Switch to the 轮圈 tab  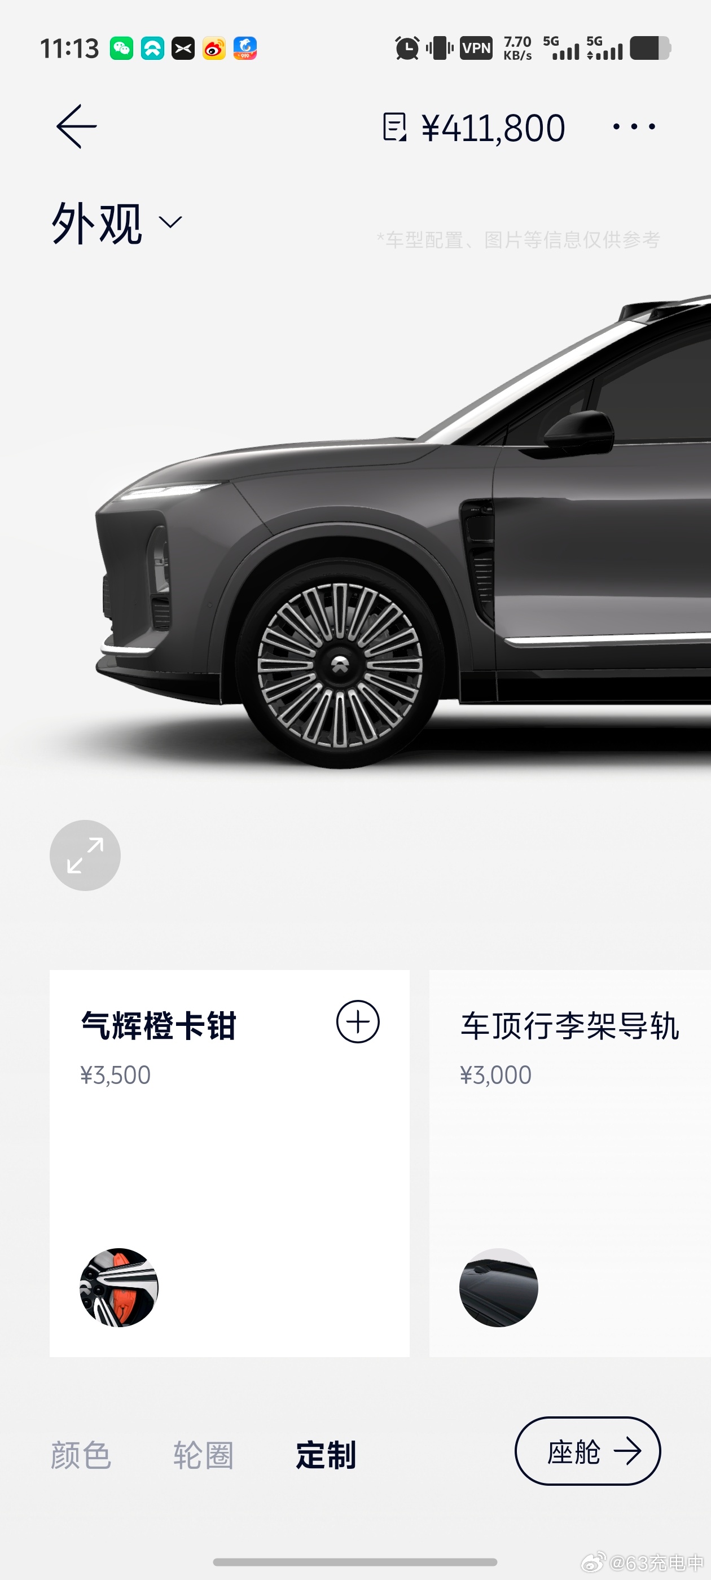(203, 1455)
